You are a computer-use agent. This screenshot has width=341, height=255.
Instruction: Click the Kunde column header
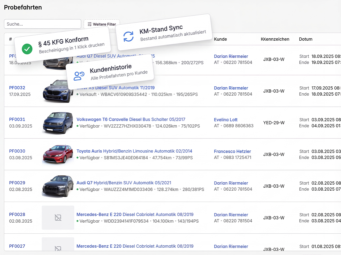(x=220, y=39)
